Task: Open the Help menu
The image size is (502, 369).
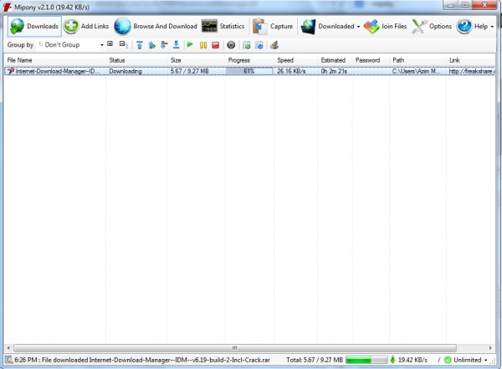Action: coord(475,26)
